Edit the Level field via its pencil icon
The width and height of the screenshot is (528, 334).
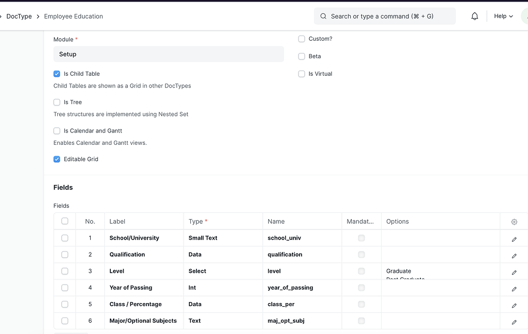click(x=514, y=272)
